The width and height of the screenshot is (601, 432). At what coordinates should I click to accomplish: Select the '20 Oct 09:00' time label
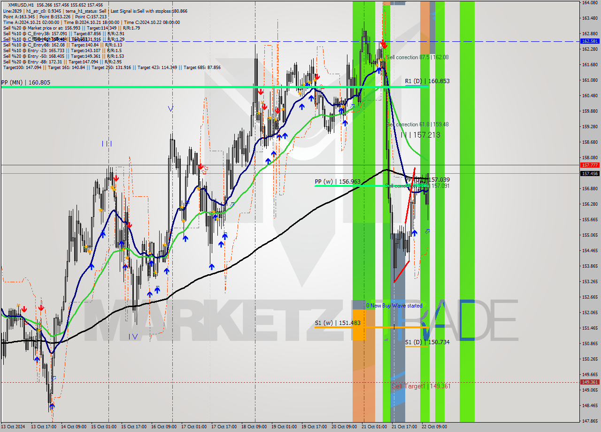pyautogui.click(x=344, y=427)
